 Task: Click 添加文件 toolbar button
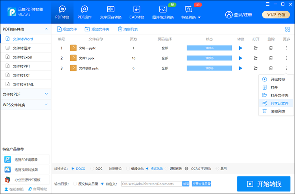point(67,29)
